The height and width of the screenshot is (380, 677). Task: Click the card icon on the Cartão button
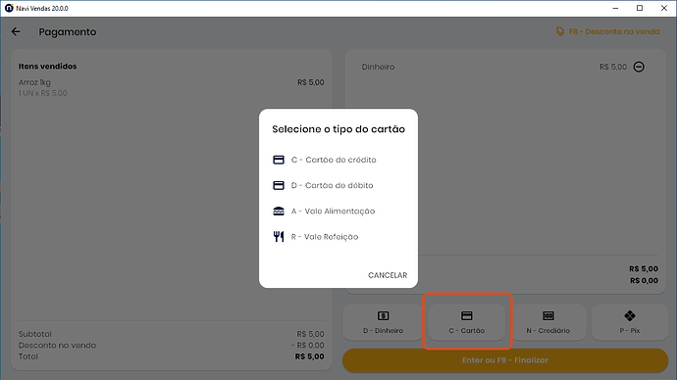[467, 315]
